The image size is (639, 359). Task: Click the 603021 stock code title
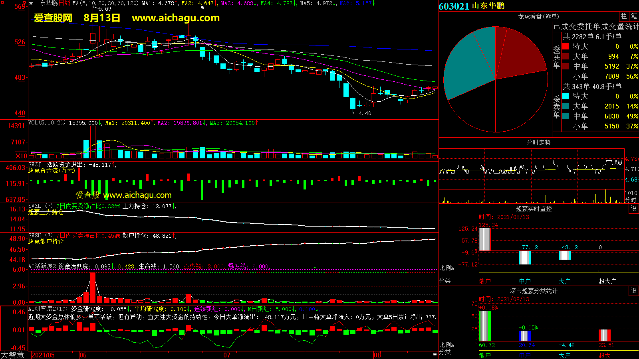point(454,6)
